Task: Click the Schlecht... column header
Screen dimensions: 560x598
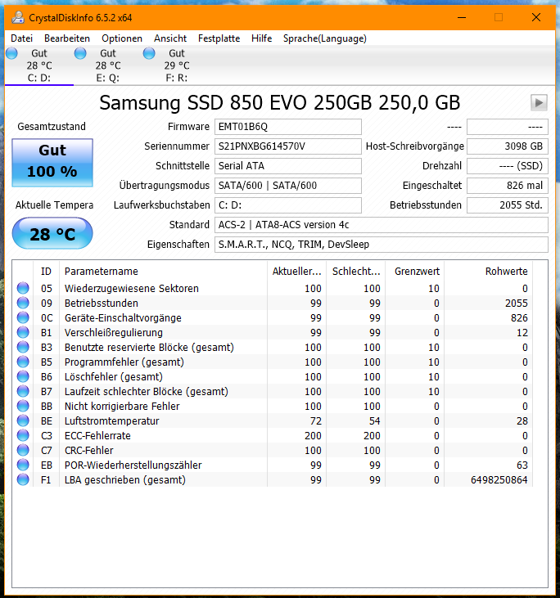Action: pyautogui.click(x=356, y=272)
